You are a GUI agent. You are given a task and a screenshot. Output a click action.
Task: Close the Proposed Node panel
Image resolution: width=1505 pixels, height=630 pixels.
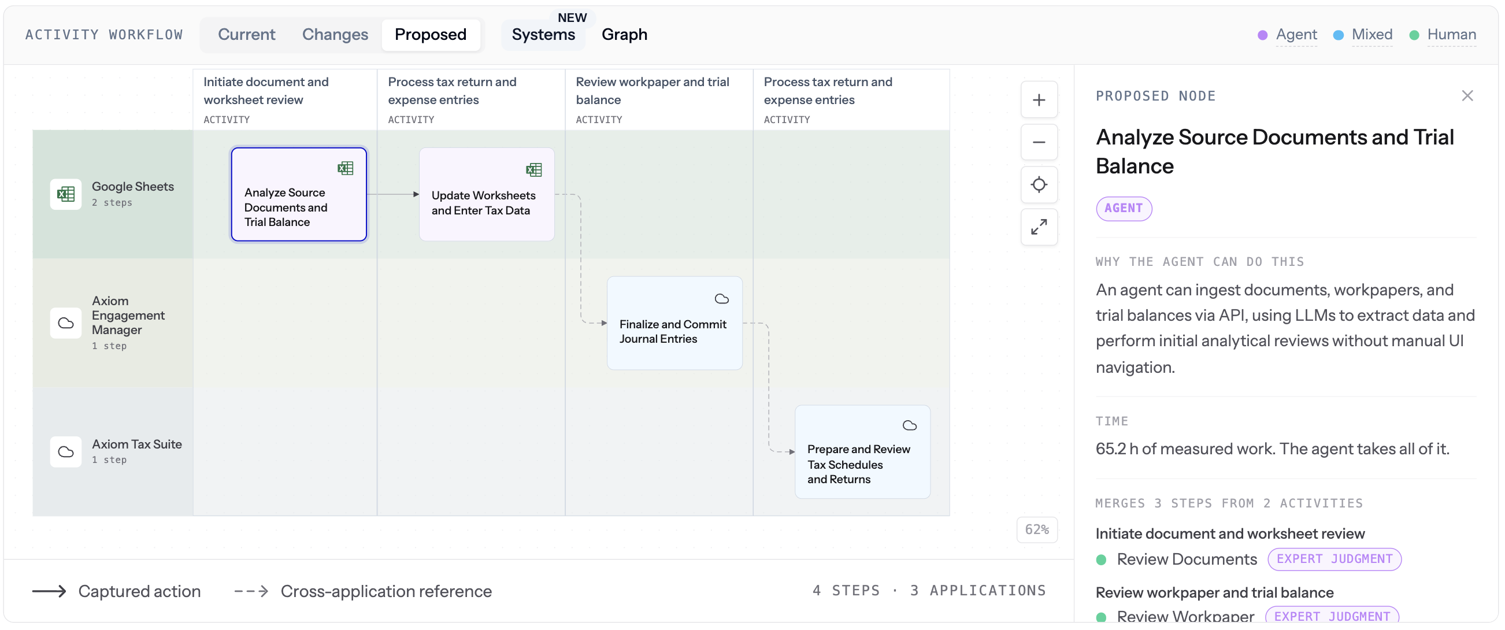(1467, 96)
